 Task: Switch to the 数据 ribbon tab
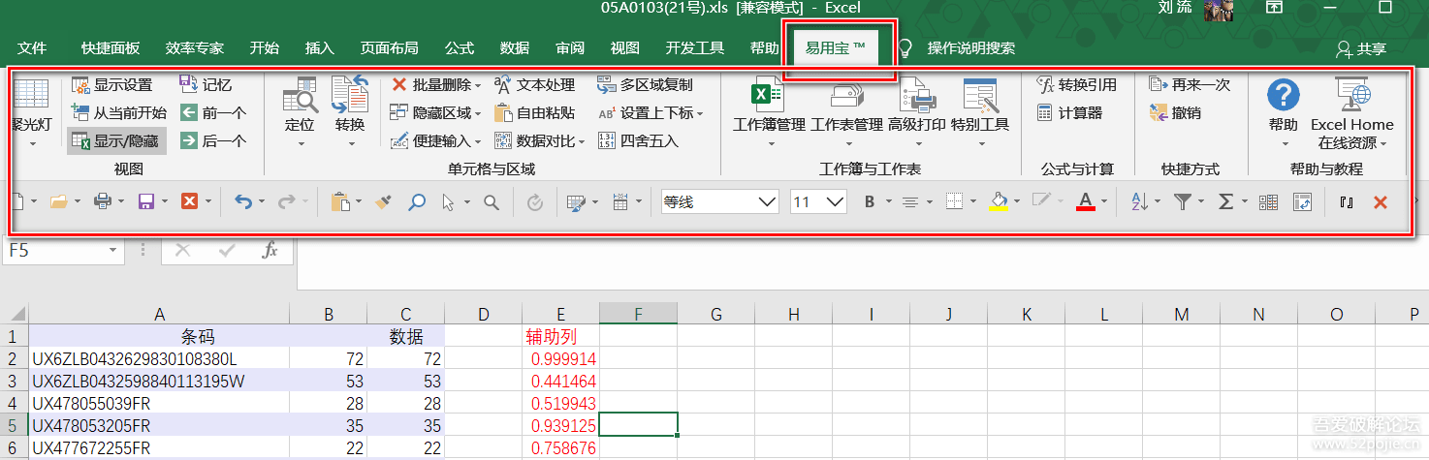[515, 48]
